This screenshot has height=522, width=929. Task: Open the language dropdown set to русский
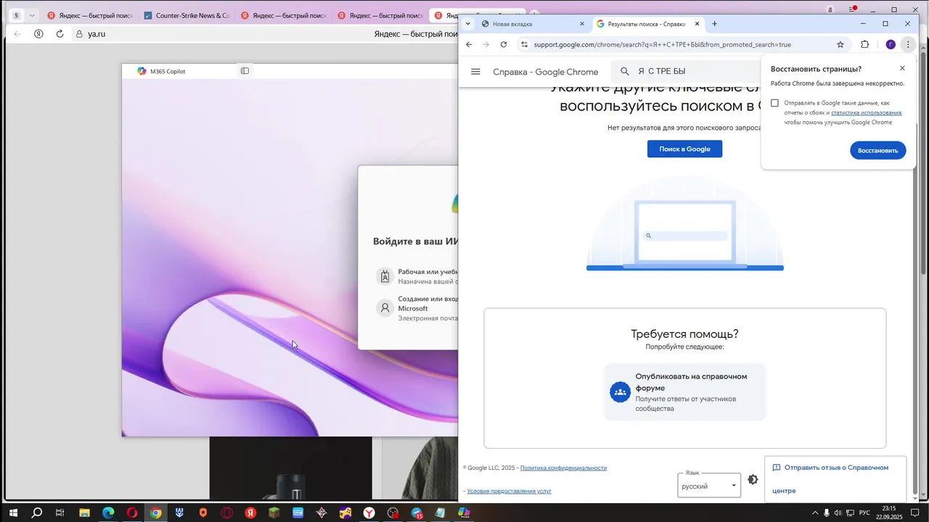[x=709, y=486]
